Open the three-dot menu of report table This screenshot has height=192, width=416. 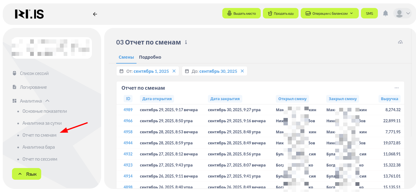coord(397,88)
